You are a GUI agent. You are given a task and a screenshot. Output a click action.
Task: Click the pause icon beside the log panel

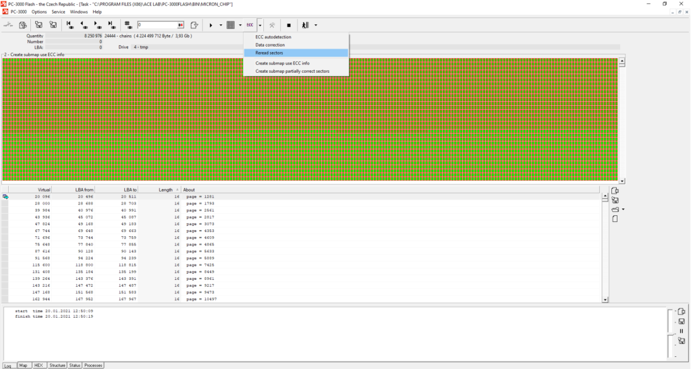[681, 331]
